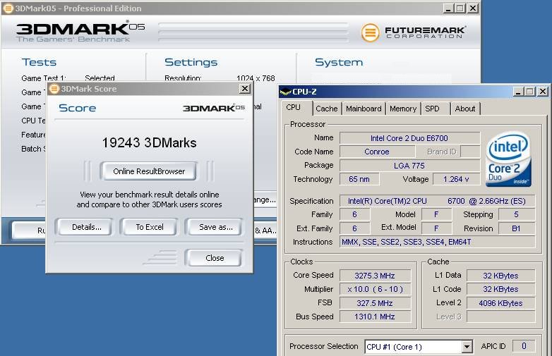
Task: Close the 3DMark Score dialog with X
Action: 244,89
